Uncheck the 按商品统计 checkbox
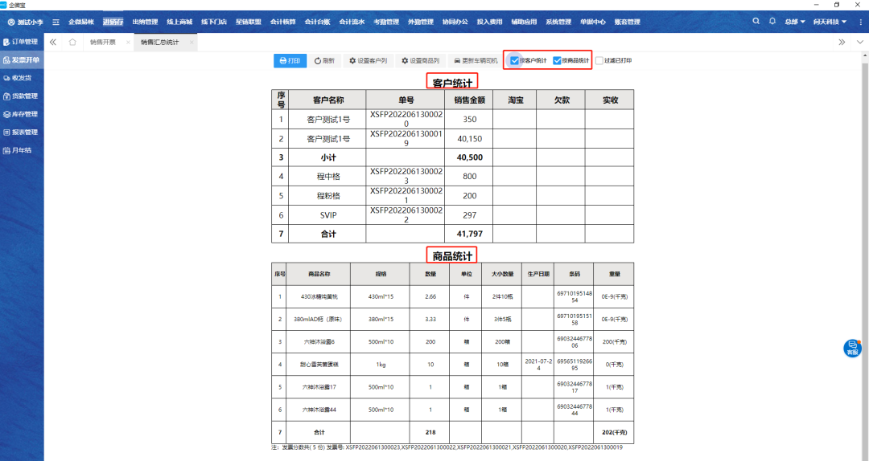 [557, 60]
